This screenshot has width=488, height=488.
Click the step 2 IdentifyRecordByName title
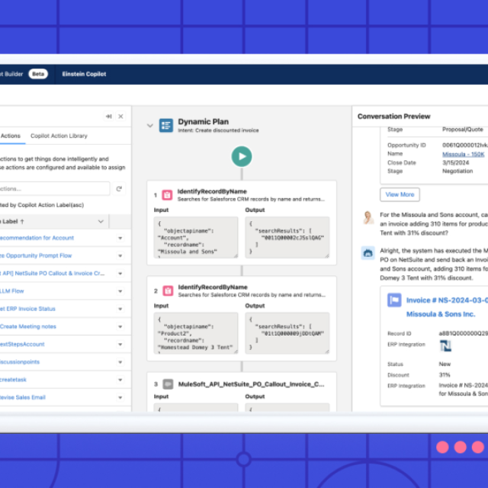213,287
